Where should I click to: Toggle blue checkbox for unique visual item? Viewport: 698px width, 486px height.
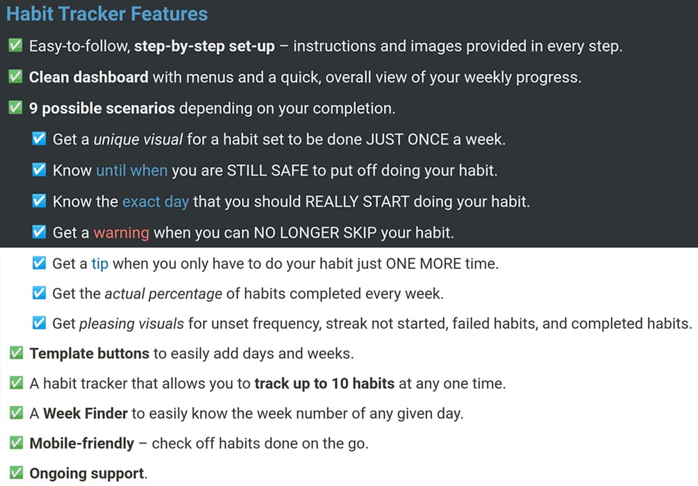click(39, 139)
